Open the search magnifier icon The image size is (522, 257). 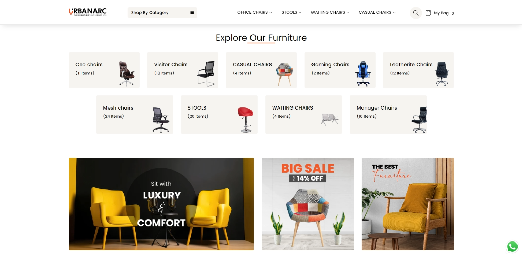[x=416, y=13]
